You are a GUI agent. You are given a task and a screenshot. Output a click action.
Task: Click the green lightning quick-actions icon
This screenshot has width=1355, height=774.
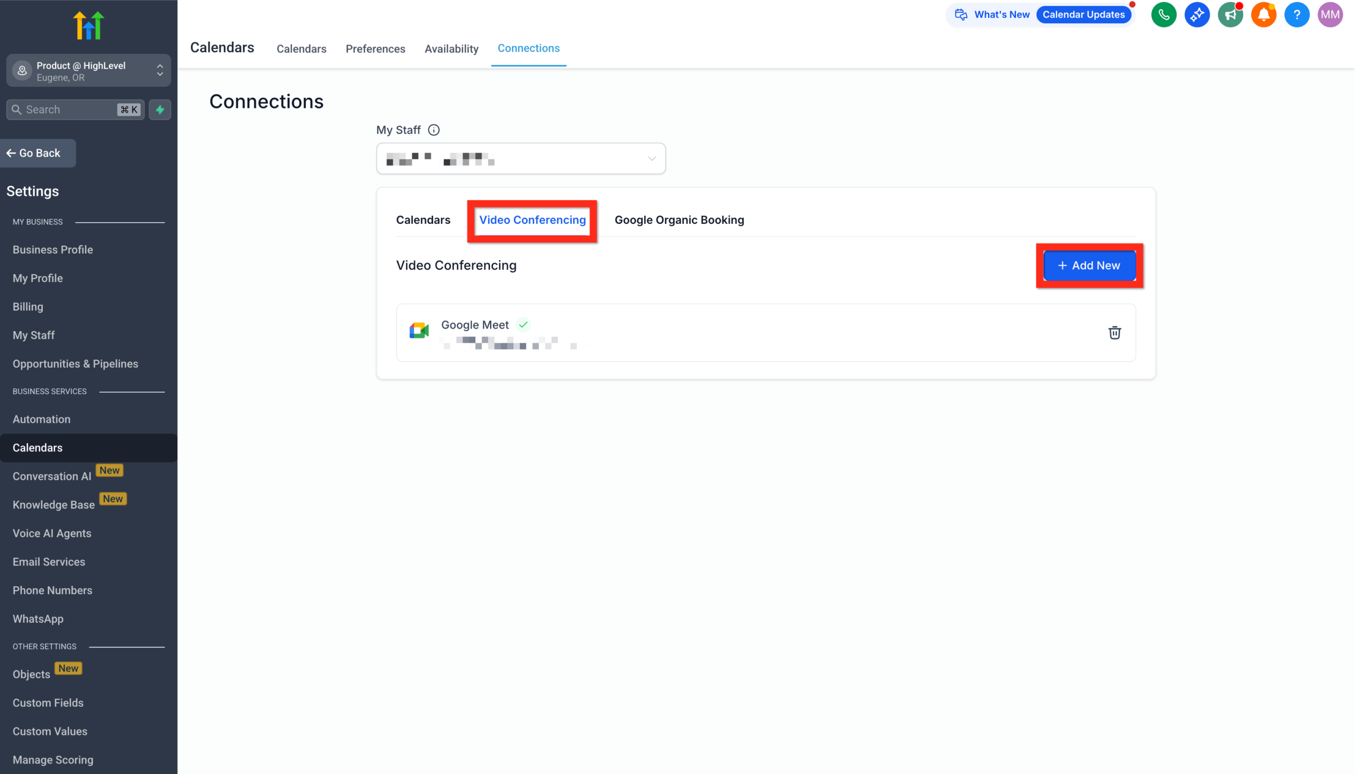pyautogui.click(x=159, y=110)
